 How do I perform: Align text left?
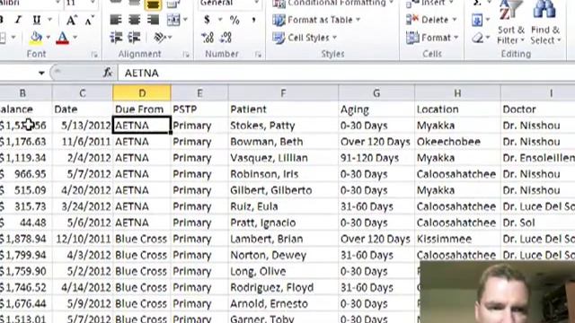[x=116, y=20]
